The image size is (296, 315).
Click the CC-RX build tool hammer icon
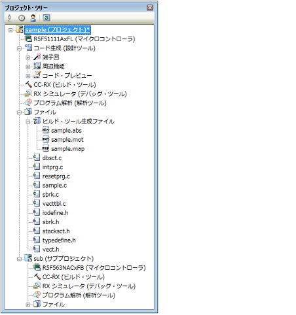(28, 84)
